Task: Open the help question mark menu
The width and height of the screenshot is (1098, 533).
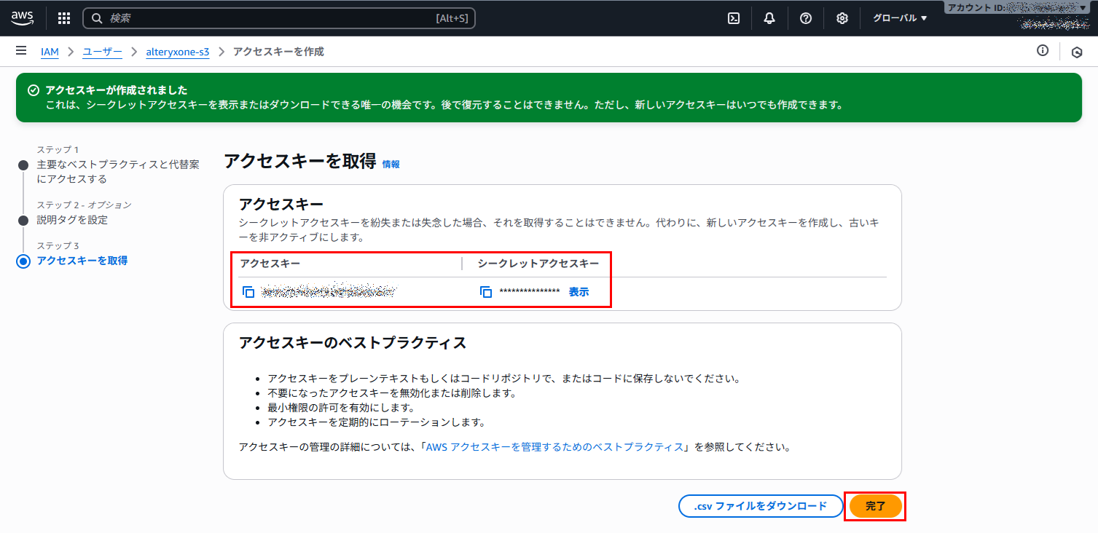Action: tap(806, 18)
